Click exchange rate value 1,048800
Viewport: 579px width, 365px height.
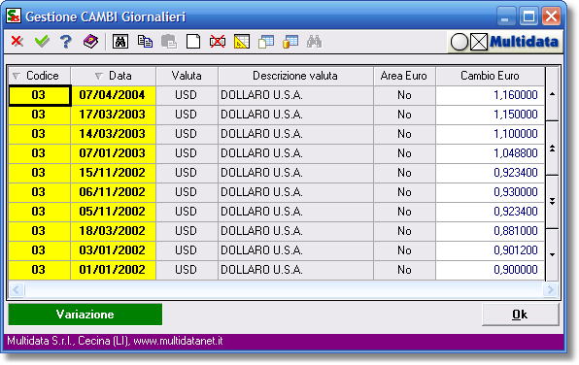pos(490,153)
